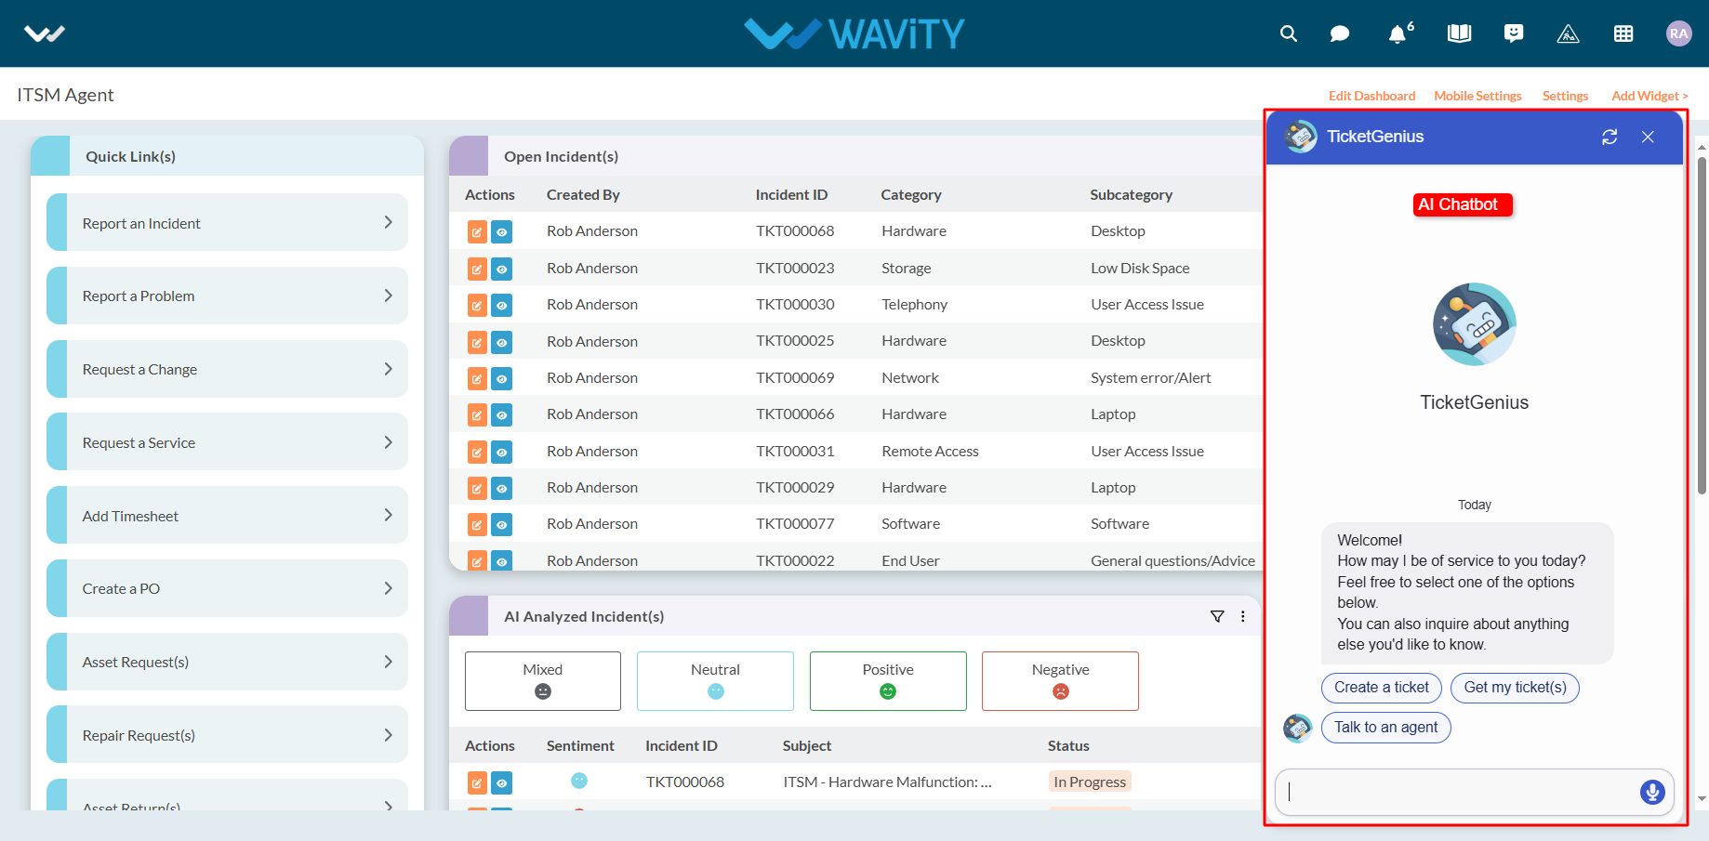View incident TKT000066 with eye icon
1709x841 pixels.
pyautogui.click(x=501, y=414)
